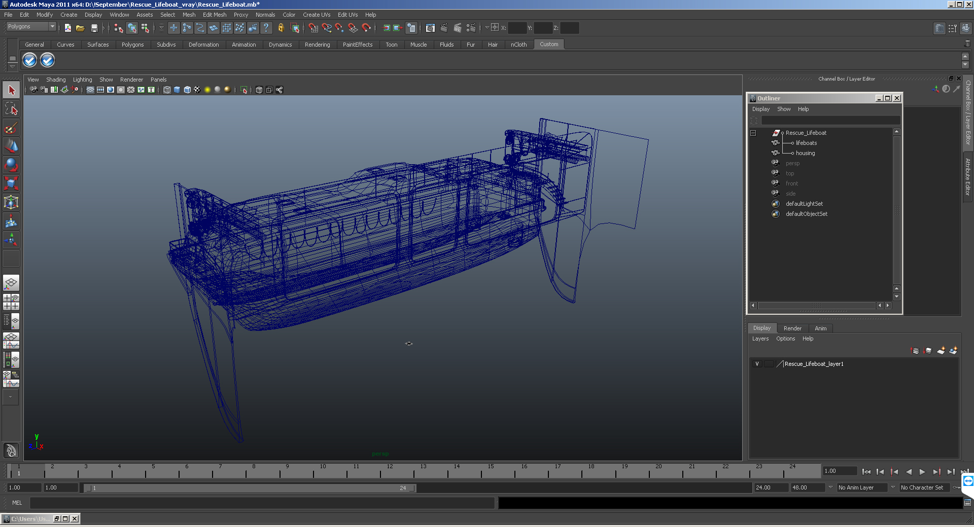Collapse the Rescue_Lifeboat node in Outliner
This screenshot has height=527, width=974.
(x=753, y=133)
